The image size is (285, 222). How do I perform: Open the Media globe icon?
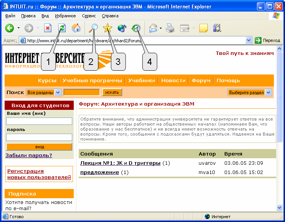click(x=122, y=28)
